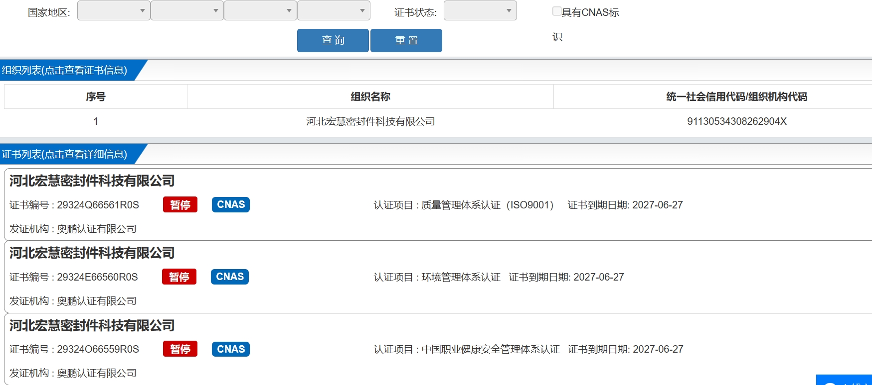
Task: Open the fourth 国家地区 dropdown
Action: [x=334, y=10]
